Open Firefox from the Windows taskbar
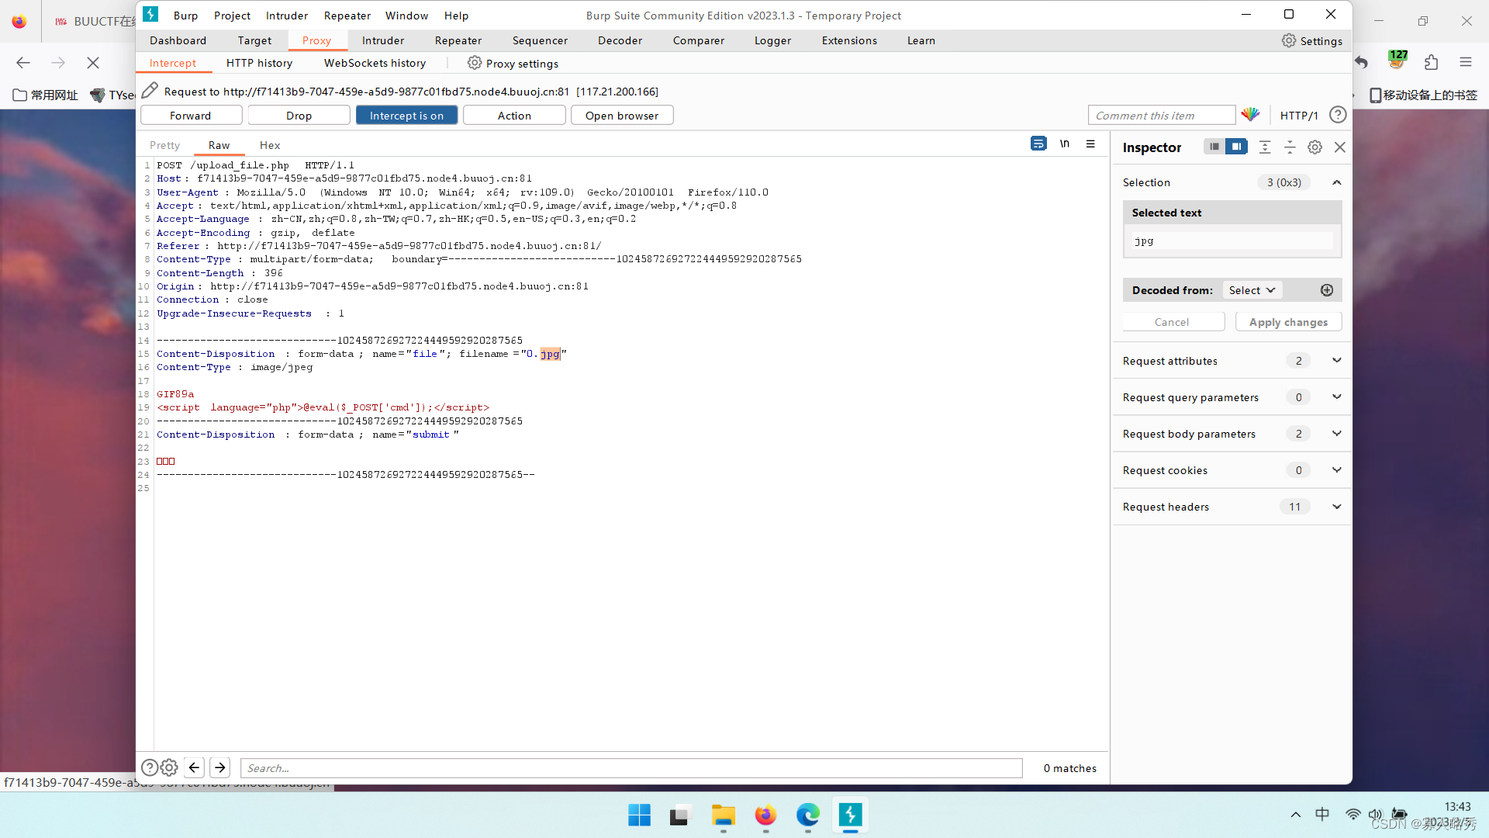The height and width of the screenshot is (838, 1489). coord(765,815)
